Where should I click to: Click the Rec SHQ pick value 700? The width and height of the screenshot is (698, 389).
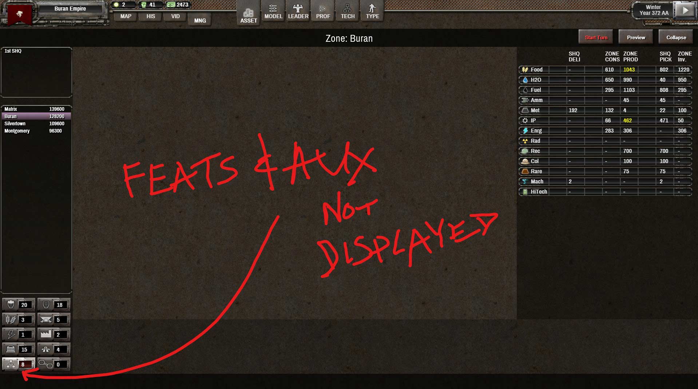click(664, 151)
